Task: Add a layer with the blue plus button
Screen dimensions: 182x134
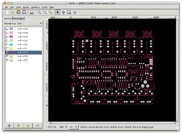Action: tap(9, 125)
